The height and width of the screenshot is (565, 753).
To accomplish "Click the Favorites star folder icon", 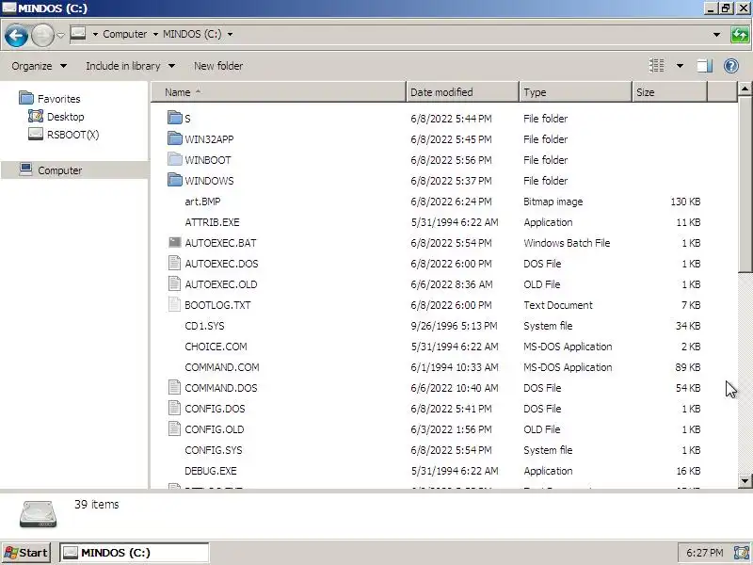I will click(26, 98).
